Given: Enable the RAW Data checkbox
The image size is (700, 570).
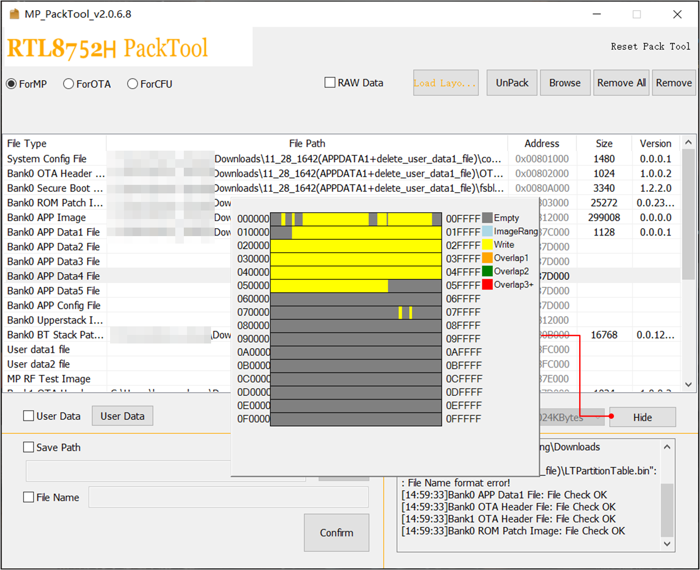Looking at the screenshot, I should 330,83.
